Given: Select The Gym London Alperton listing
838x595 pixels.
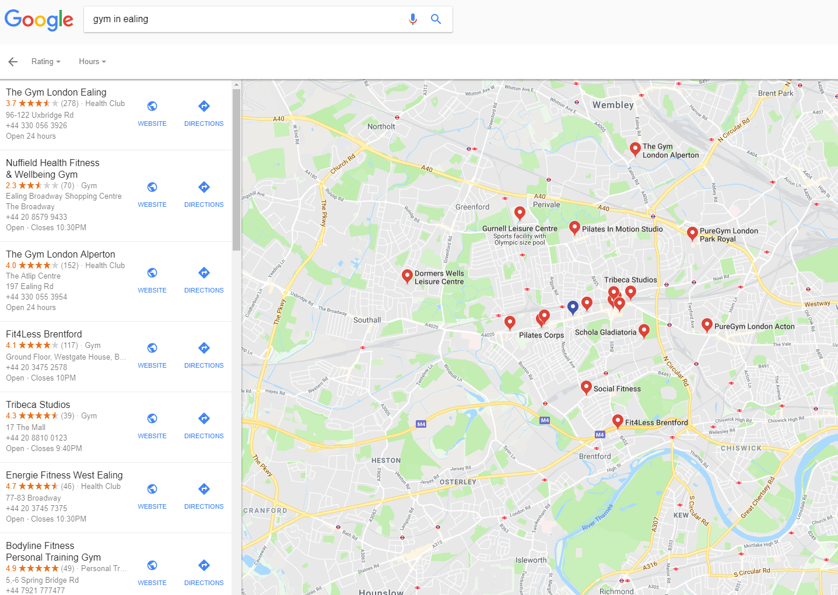Looking at the screenshot, I should pos(61,254).
